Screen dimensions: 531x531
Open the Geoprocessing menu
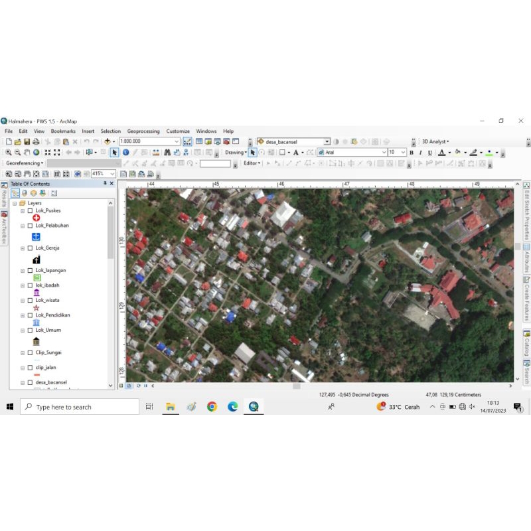point(143,131)
